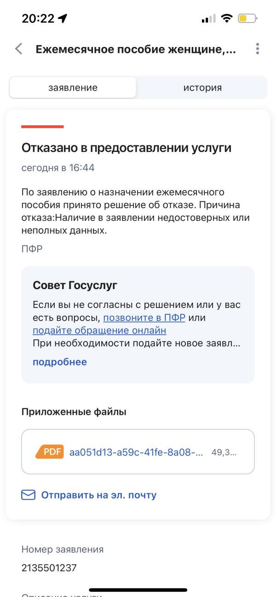Tap the Отказано в предоставлении услуги heading
The image size is (276, 597).
click(x=126, y=148)
